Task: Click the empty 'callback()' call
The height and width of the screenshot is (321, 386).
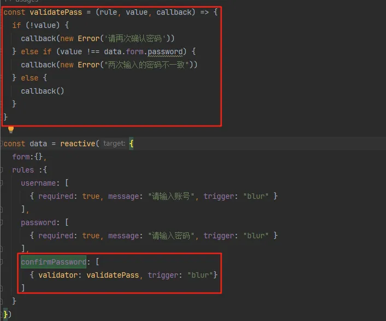Action: (42, 91)
